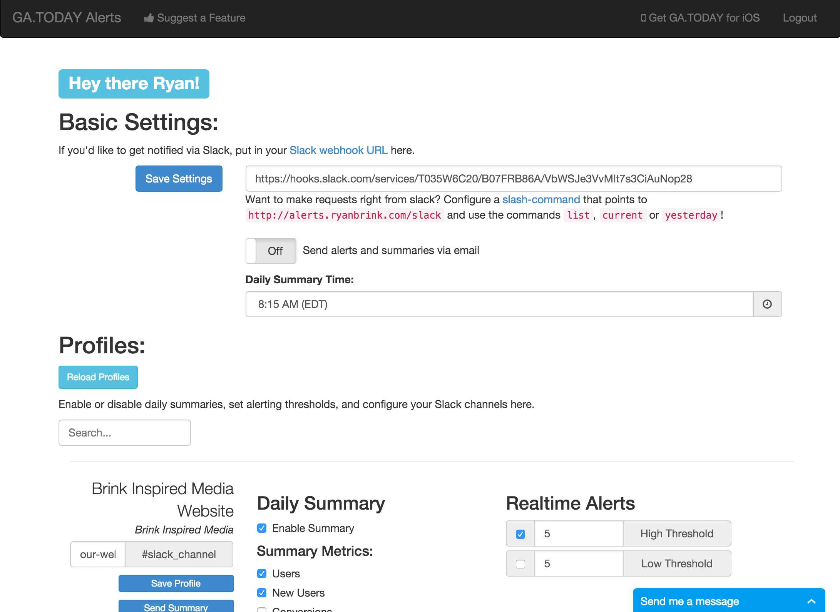This screenshot has height=612, width=840.
Task: Click the clock icon beside summary time
Action: [x=767, y=304]
